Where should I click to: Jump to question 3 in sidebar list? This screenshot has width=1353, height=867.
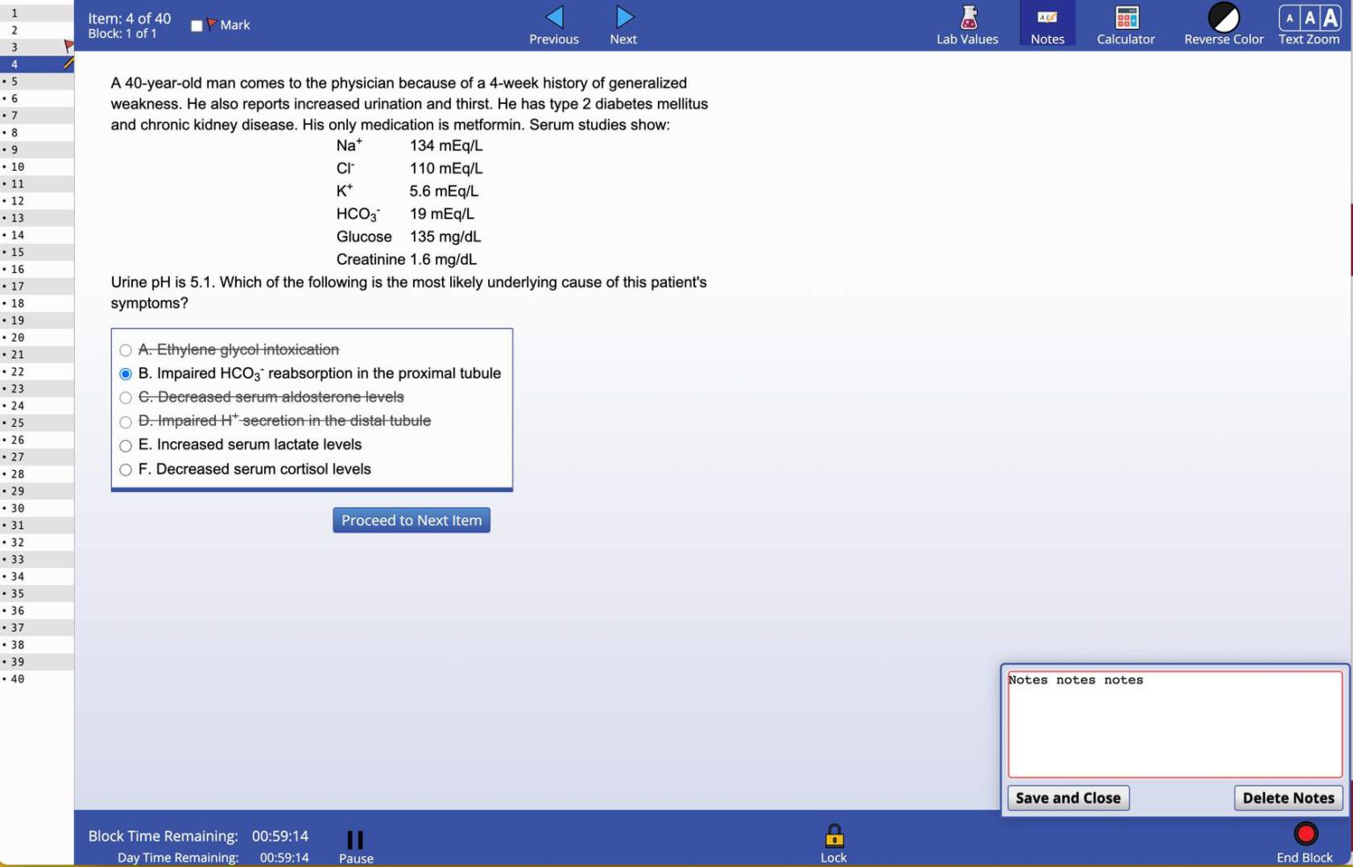15,47
